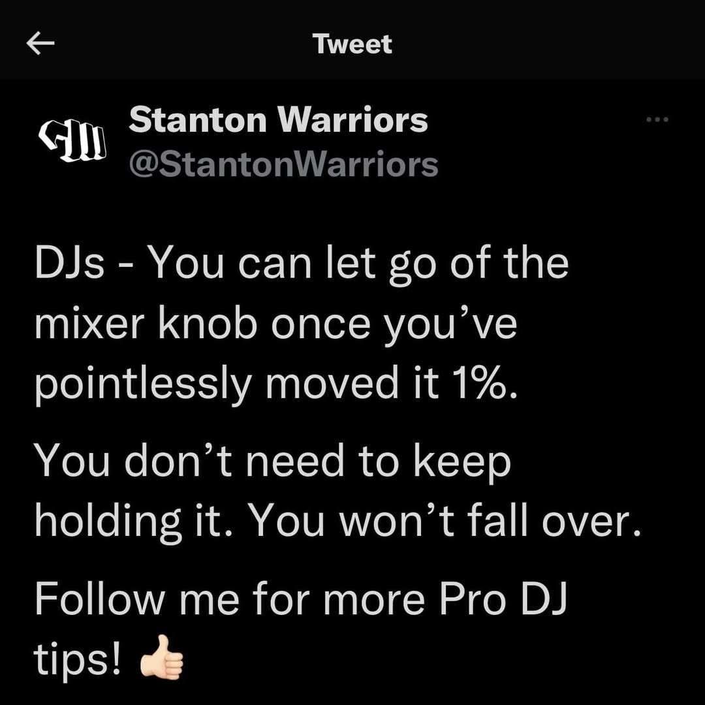Tap the thumbs up emoji in the tweet

(161, 657)
